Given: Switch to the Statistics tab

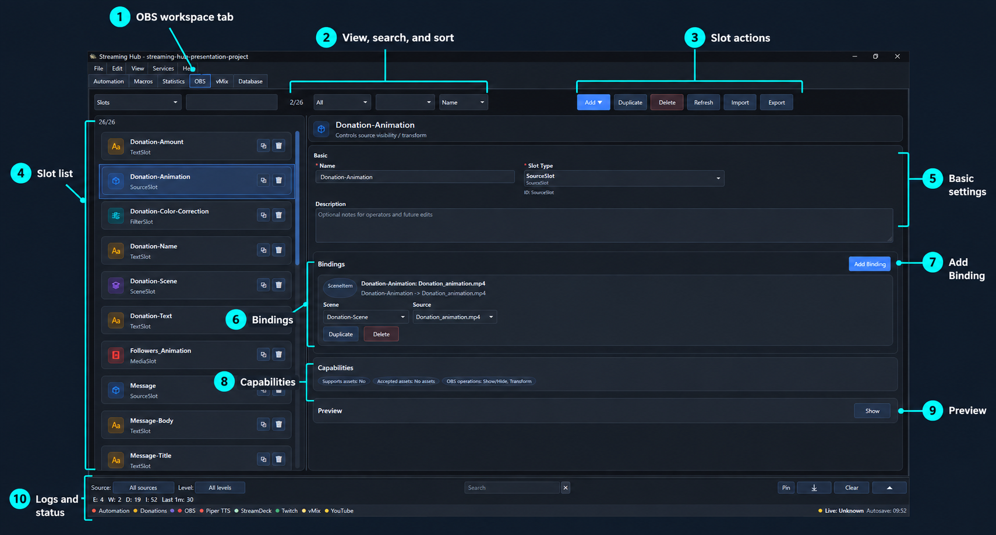Looking at the screenshot, I should (x=174, y=81).
